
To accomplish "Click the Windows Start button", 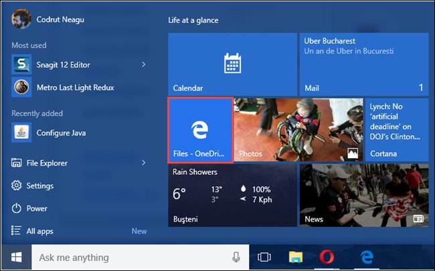I will point(16,258).
